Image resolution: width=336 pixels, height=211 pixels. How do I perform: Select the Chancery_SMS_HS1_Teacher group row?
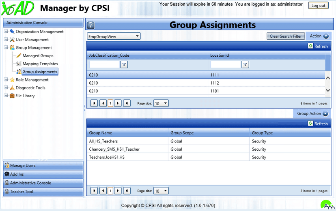pos(209,149)
